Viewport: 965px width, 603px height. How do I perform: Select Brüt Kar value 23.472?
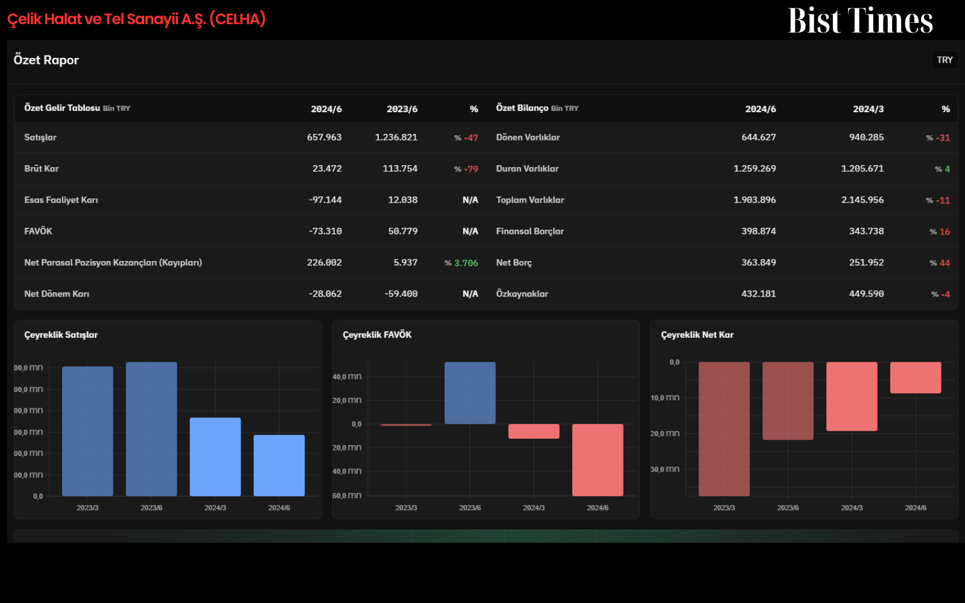click(327, 169)
